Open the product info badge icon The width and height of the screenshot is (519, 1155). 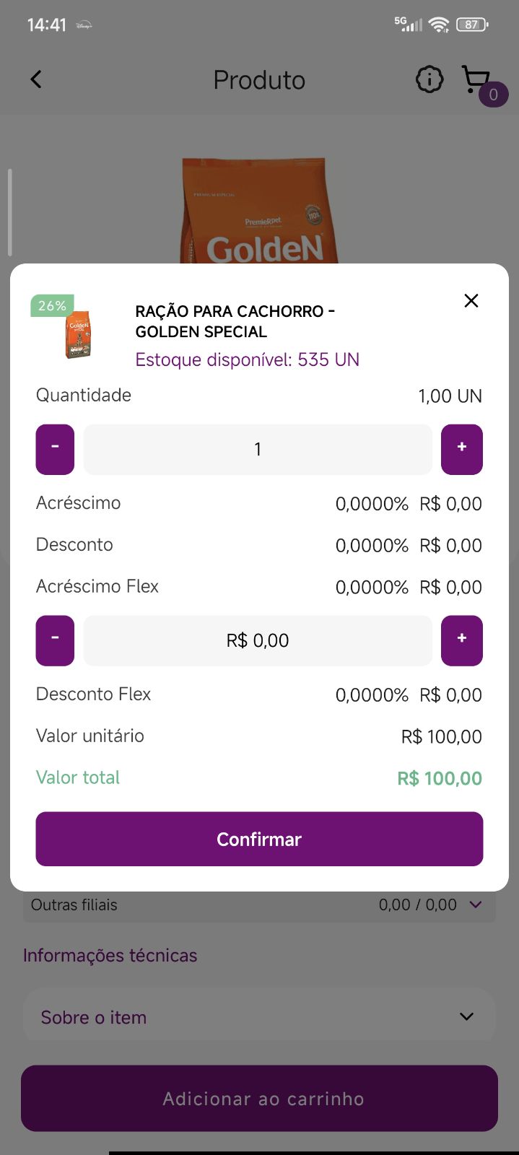(x=429, y=79)
